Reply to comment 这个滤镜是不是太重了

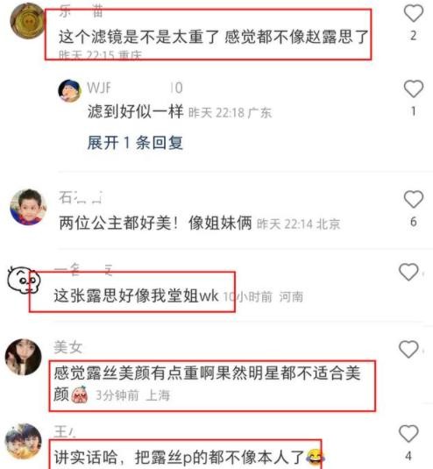[213, 37]
